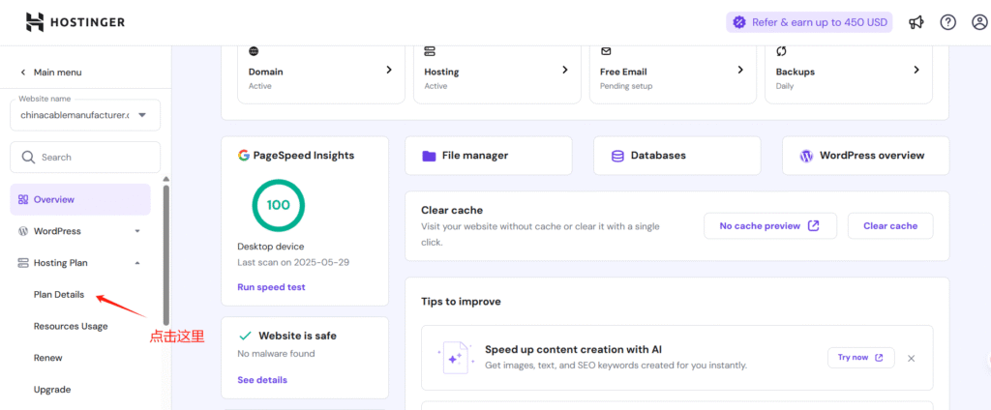The height and width of the screenshot is (410, 991).
Task: Return to Main menu
Action: [x=57, y=73]
